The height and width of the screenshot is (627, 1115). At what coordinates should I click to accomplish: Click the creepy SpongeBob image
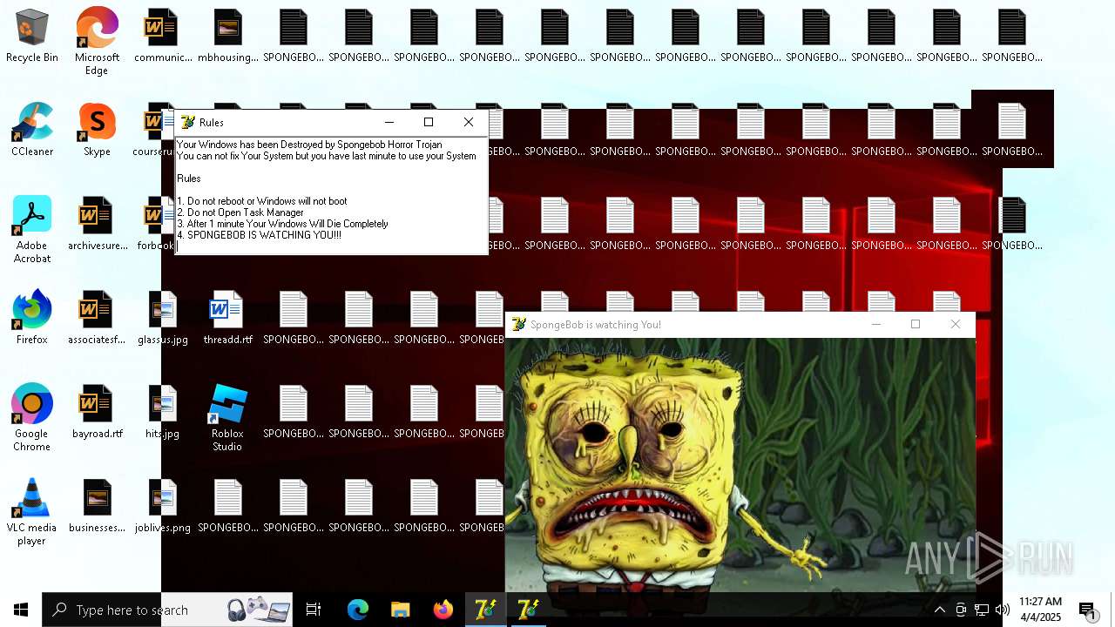coord(740,465)
